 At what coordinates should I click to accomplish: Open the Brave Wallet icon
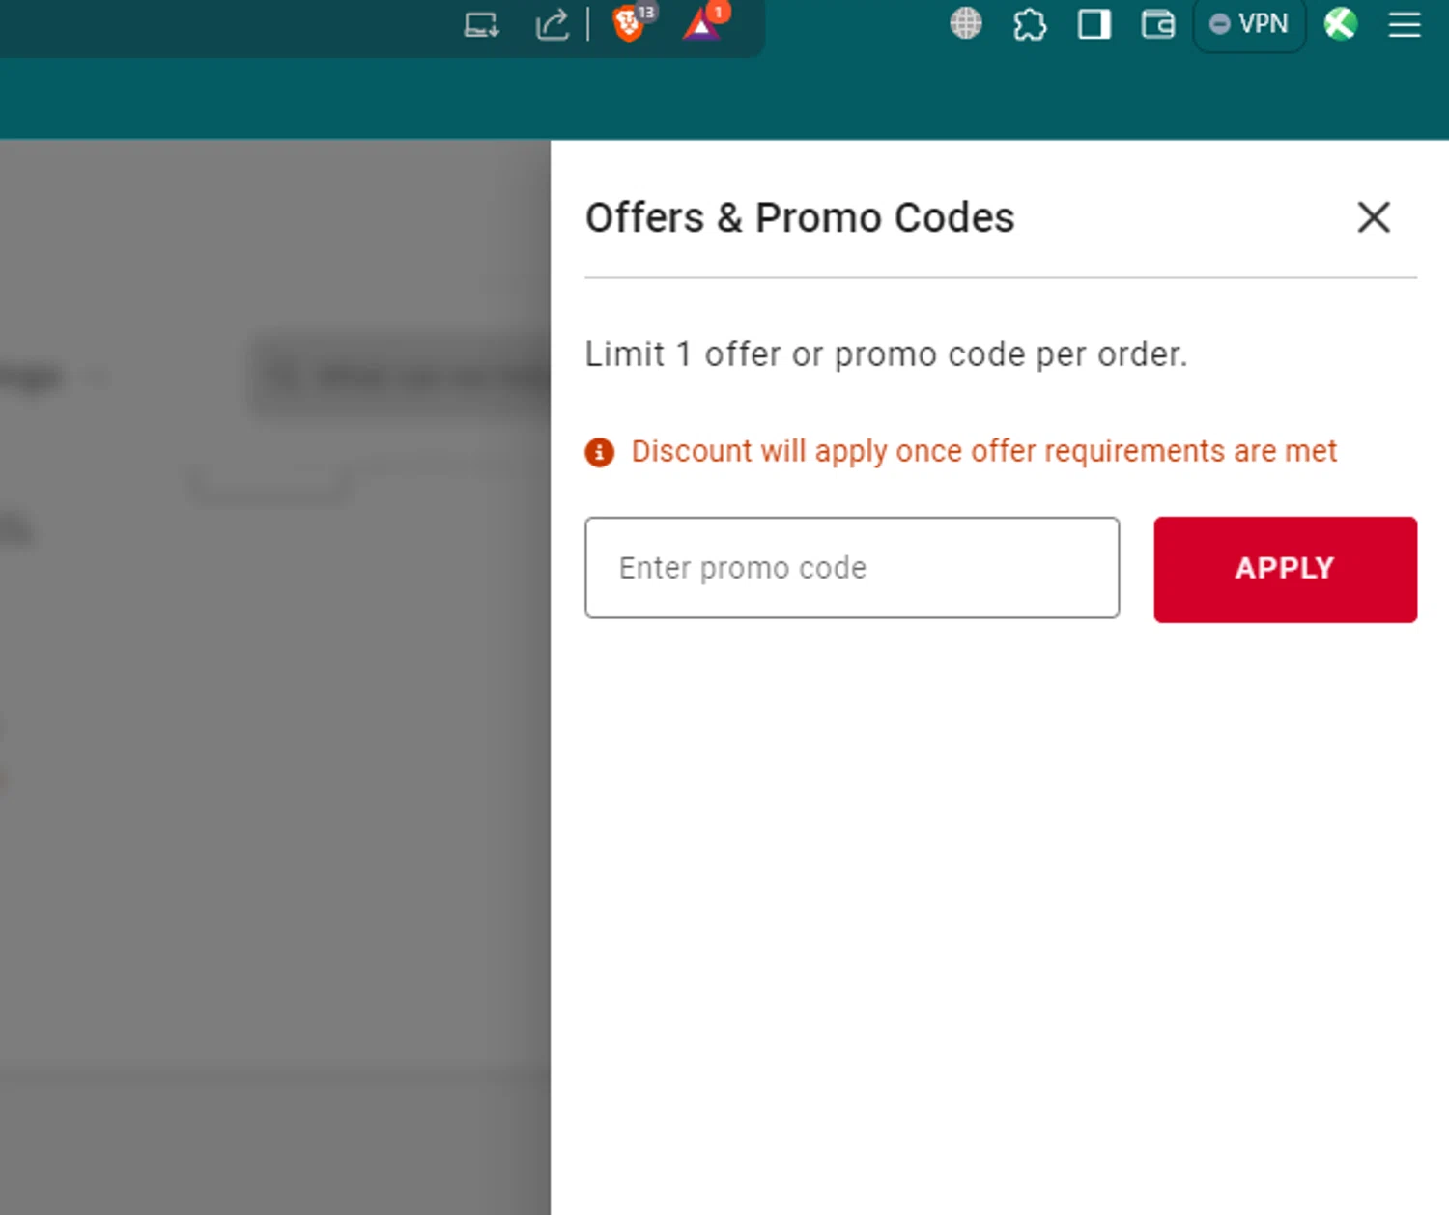pyautogui.click(x=1157, y=24)
